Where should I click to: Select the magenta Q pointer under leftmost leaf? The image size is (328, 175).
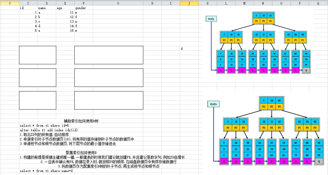pyautogui.click(x=220, y=70)
